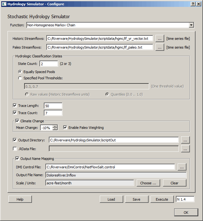Select the Equally Spaced Pools option

point(20,72)
